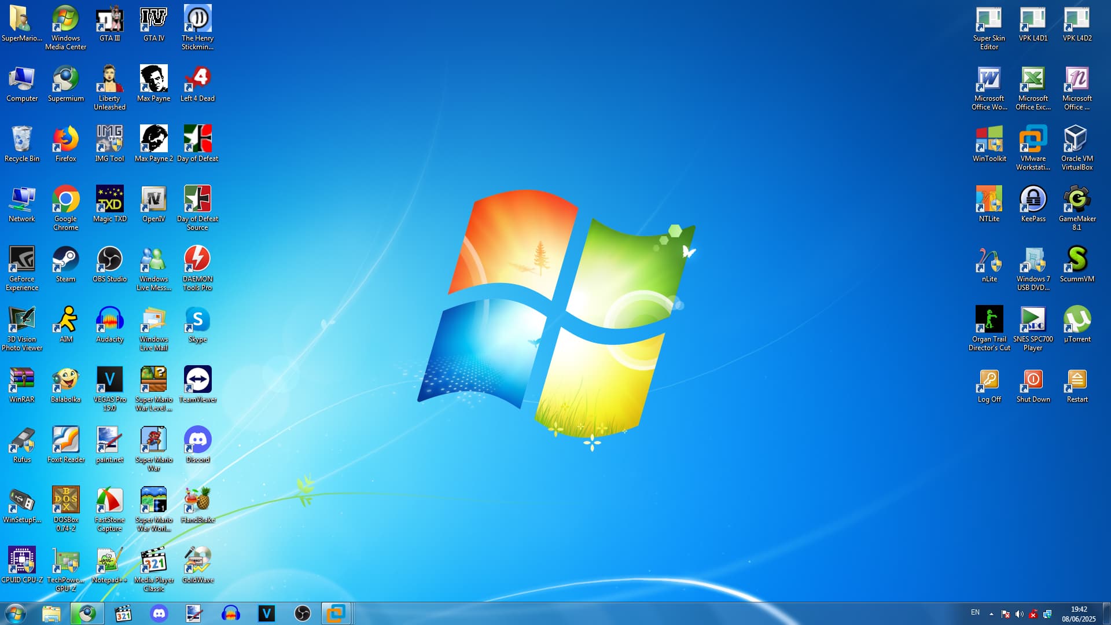This screenshot has height=625, width=1111.
Task: Click the Notepad++ desktop shortcut
Action: click(109, 560)
